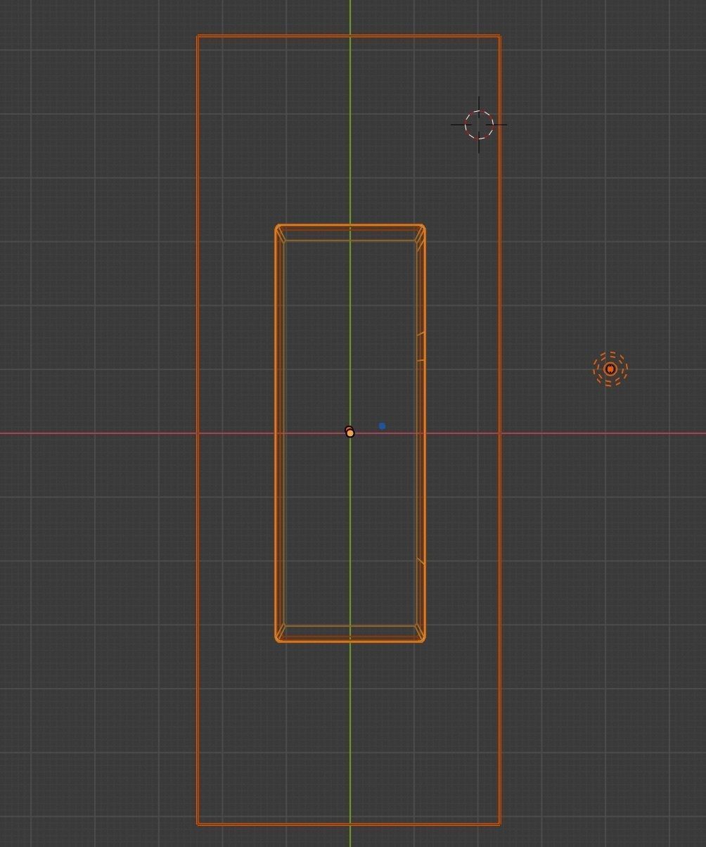Select the small blue dot near the origin

point(382,426)
